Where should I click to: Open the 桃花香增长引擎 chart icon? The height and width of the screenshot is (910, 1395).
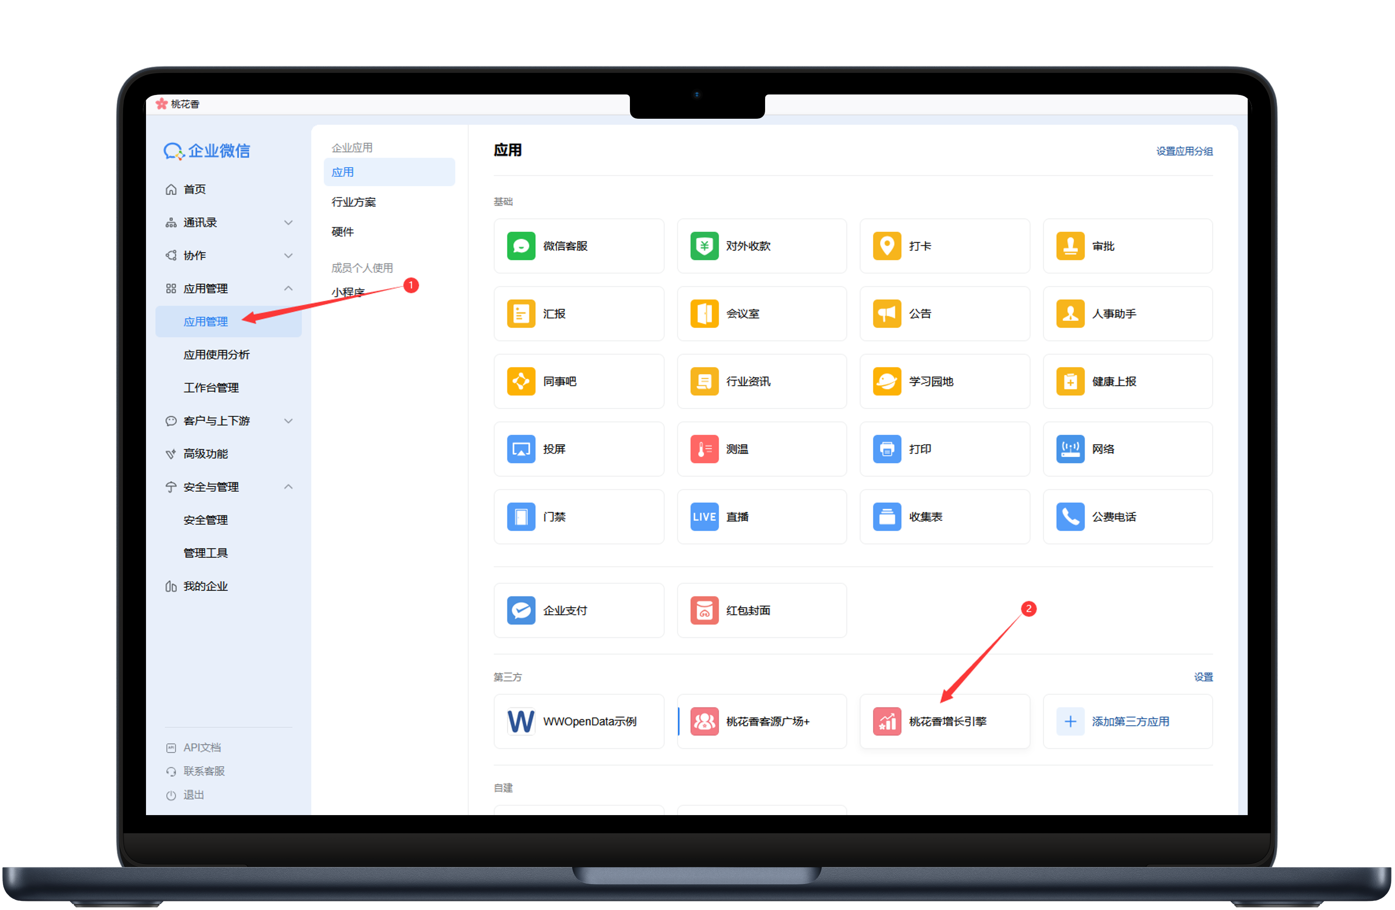[x=886, y=721]
